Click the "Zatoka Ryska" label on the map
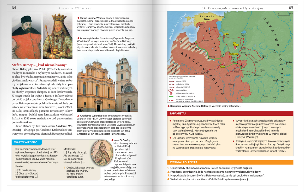This screenshot has height=192, width=304. tap(192, 35)
